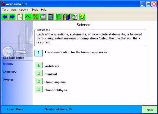Screen dimensions: 158x114
Task: Print using the printer icon
Action: [43, 17]
